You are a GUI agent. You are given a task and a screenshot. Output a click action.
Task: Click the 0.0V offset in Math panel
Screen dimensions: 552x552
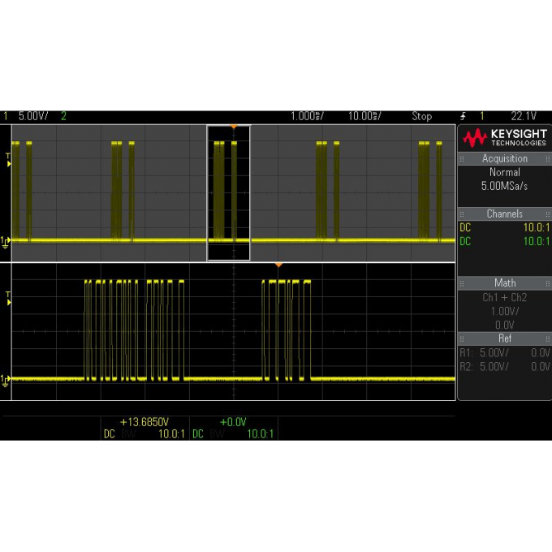(504, 325)
